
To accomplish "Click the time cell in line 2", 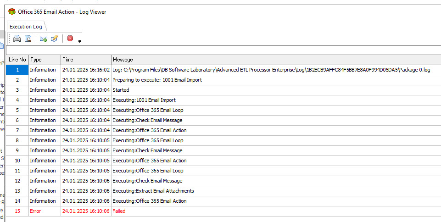I will pyautogui.click(x=86, y=80).
